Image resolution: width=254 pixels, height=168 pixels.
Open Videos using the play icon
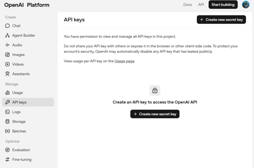click(x=8, y=64)
